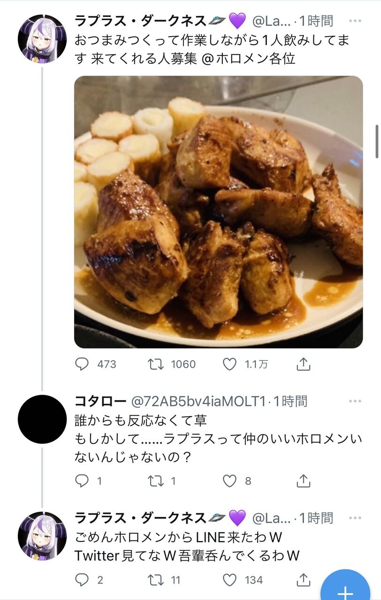381x600 pixels.
Task: Open more options on コタロー's tweet
Action: tap(355, 401)
